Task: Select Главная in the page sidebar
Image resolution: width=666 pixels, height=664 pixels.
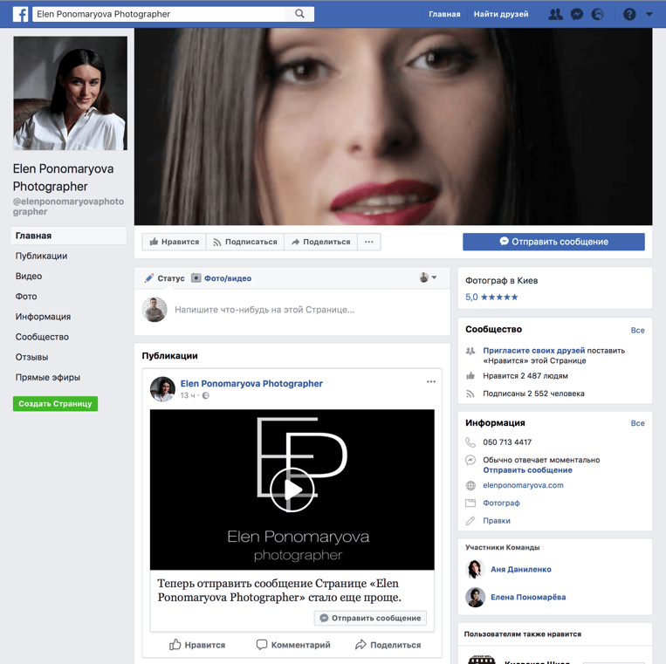Action: (x=68, y=236)
